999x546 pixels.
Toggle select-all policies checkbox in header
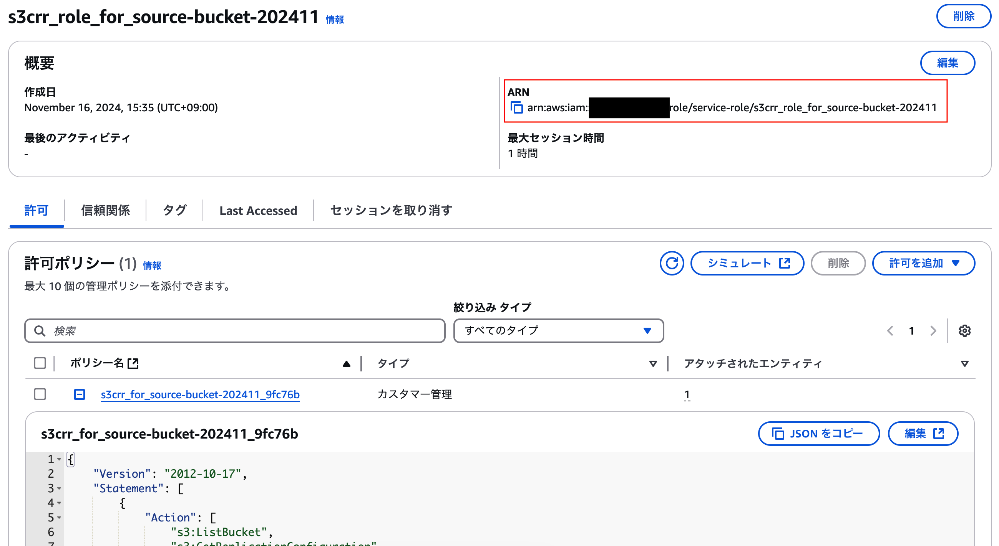point(40,363)
